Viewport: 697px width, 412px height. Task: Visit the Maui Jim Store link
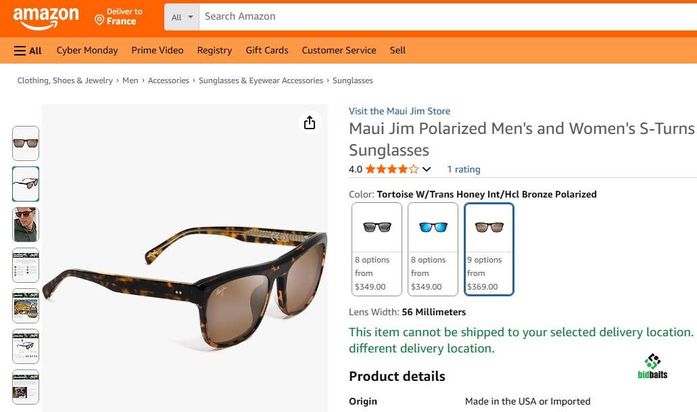click(x=400, y=111)
